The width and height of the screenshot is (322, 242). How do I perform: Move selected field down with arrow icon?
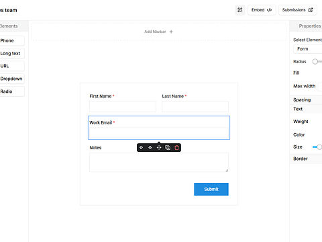click(150, 148)
